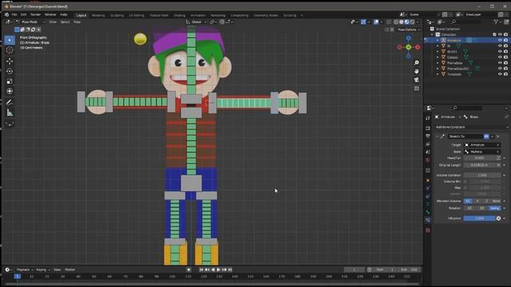Open the Pose Mode dropdown
Image resolution: width=511 pixels, height=287 pixels.
[30, 22]
